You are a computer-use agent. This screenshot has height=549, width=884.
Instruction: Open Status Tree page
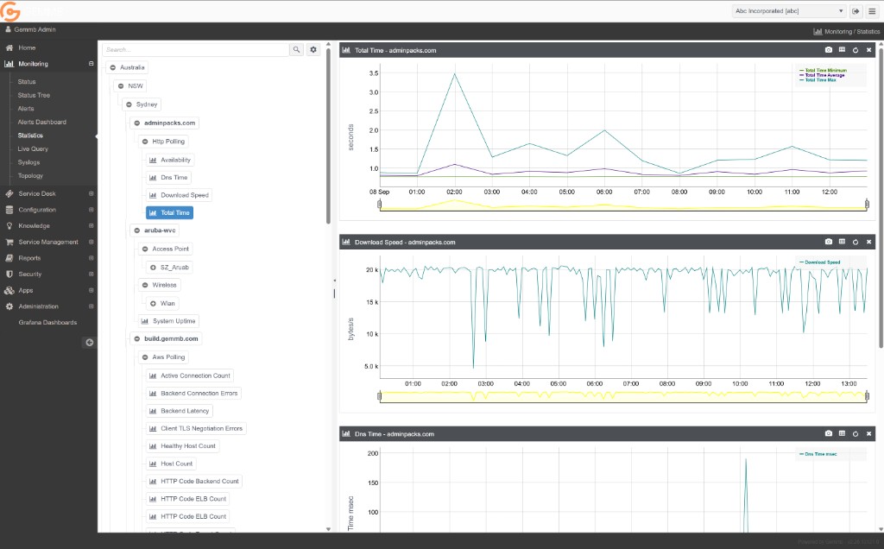tap(34, 95)
